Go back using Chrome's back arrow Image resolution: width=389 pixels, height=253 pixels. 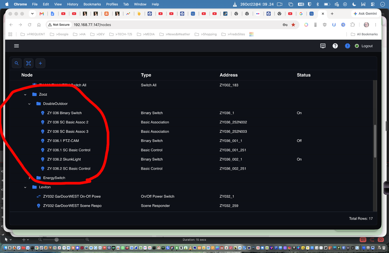11,25
